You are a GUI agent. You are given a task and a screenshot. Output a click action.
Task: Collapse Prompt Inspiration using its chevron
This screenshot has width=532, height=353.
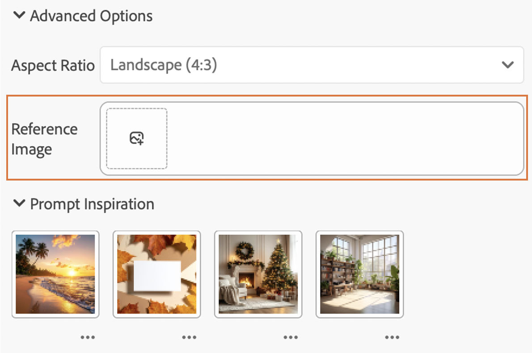[19, 203]
